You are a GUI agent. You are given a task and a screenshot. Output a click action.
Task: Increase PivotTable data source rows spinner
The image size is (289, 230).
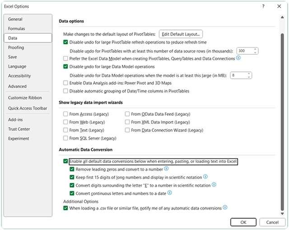(x=256, y=49)
